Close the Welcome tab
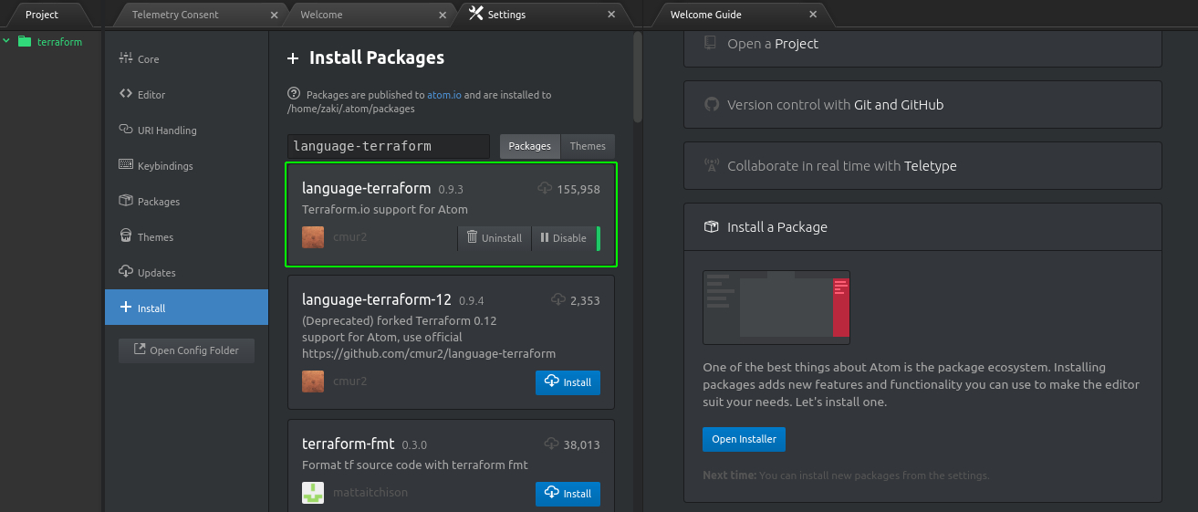Screen dimensions: 1198x512 pyautogui.click(x=443, y=15)
